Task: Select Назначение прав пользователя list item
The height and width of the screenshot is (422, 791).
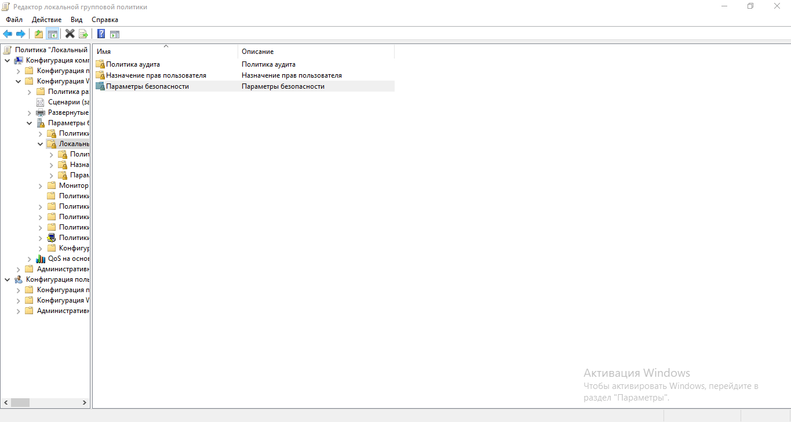Action: click(x=156, y=75)
